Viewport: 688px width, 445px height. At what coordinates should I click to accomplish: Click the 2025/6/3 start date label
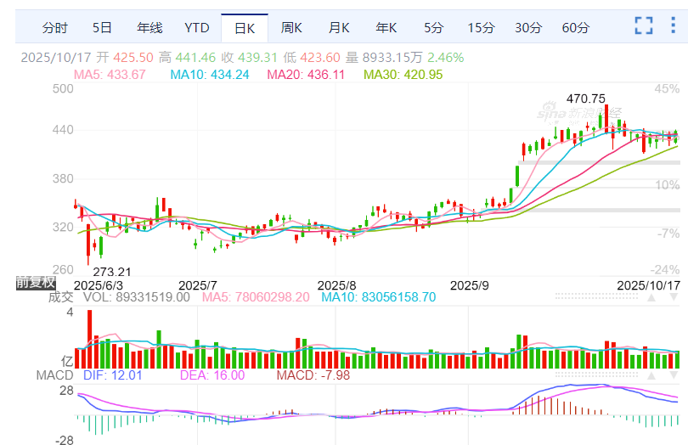[x=99, y=285]
